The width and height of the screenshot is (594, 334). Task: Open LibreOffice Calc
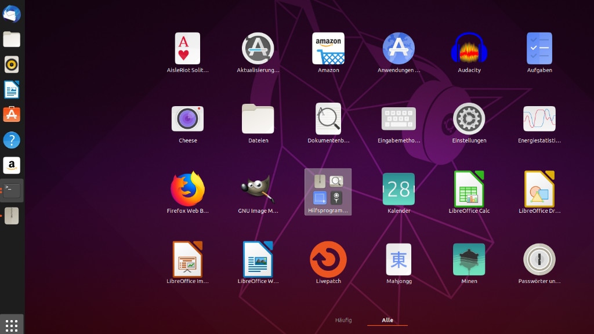pyautogui.click(x=469, y=189)
